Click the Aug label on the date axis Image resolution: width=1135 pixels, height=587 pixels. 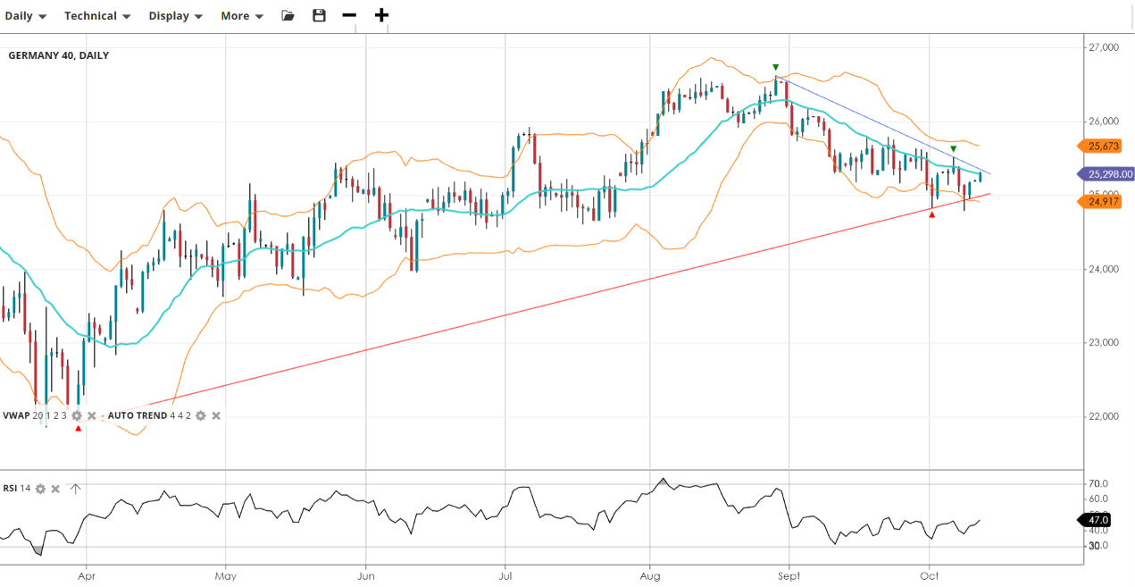tap(650, 576)
